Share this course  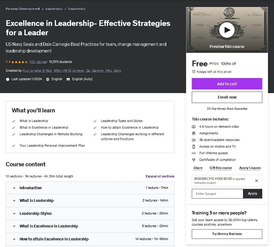198,168
